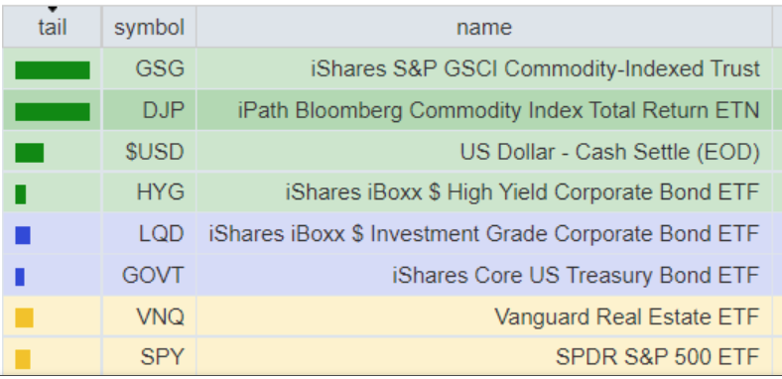Image resolution: width=782 pixels, height=379 pixels.
Task: Select iShares Core US Treasury Bond ETF name
Action: 576,275
